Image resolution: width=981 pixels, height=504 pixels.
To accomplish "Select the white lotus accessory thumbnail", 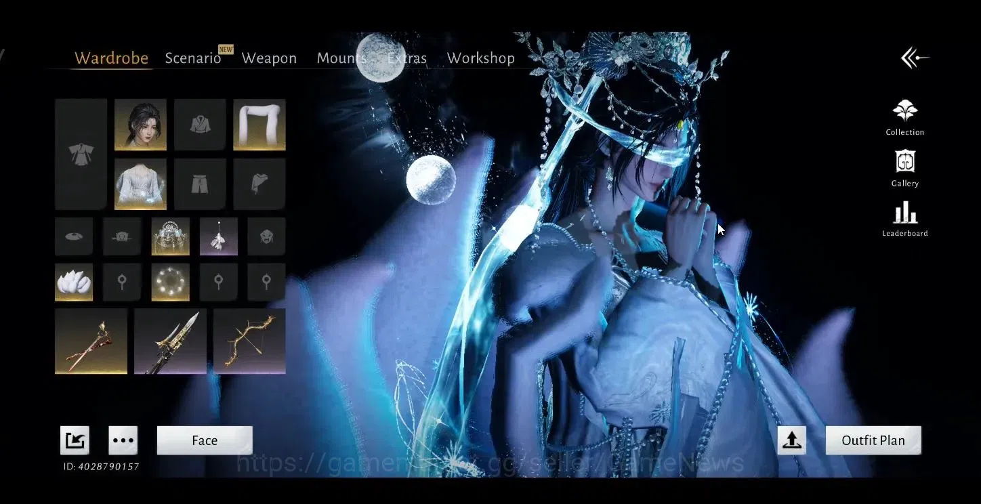I will 74,282.
